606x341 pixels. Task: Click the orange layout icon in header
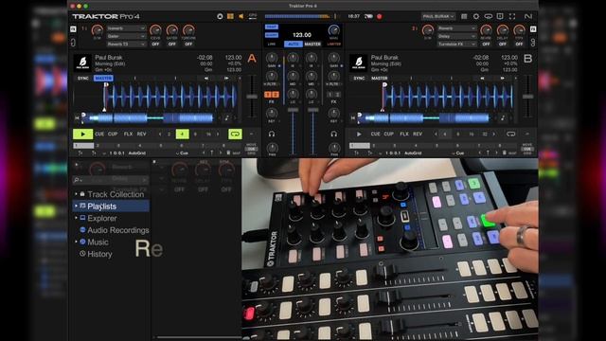[x=230, y=17]
